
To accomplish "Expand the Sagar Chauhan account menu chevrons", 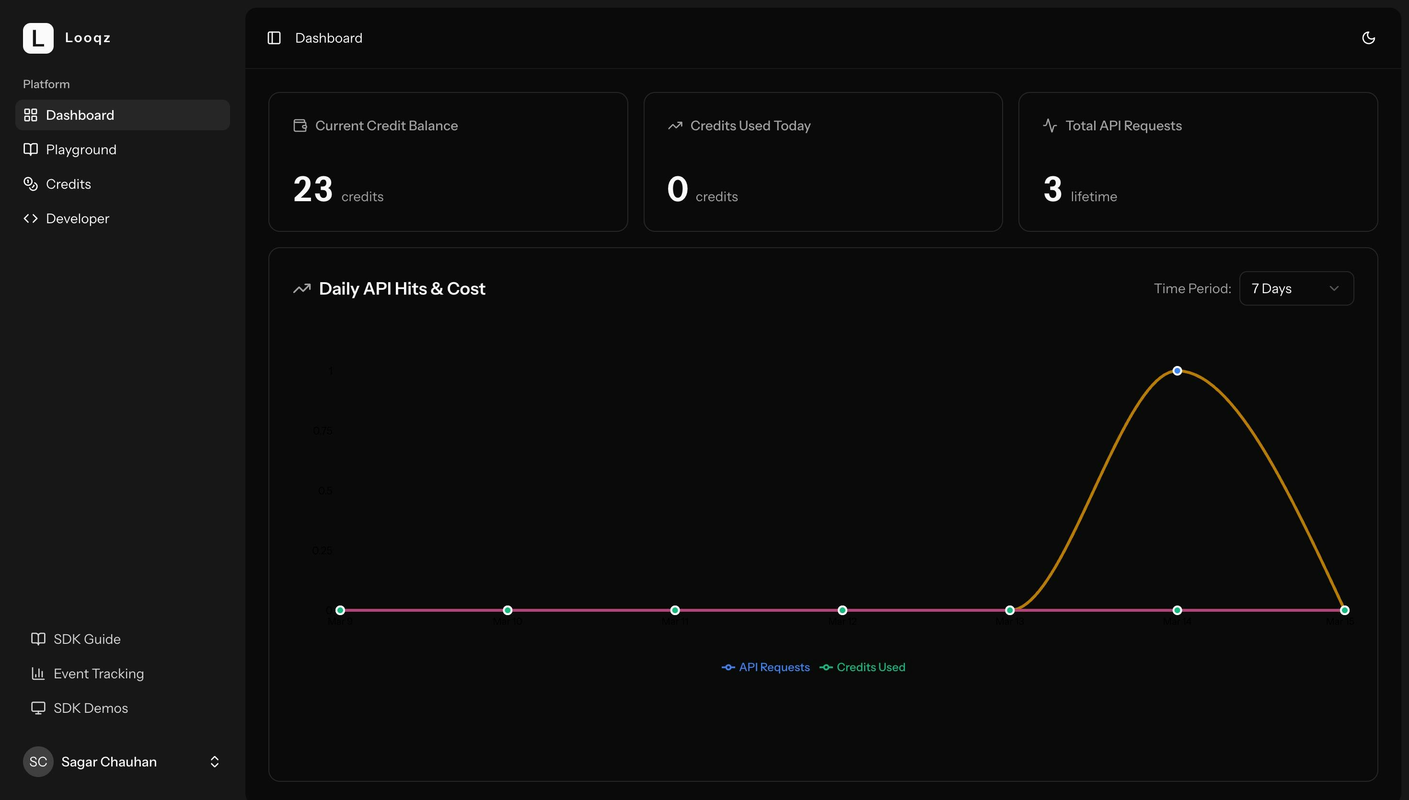I will 214,762.
